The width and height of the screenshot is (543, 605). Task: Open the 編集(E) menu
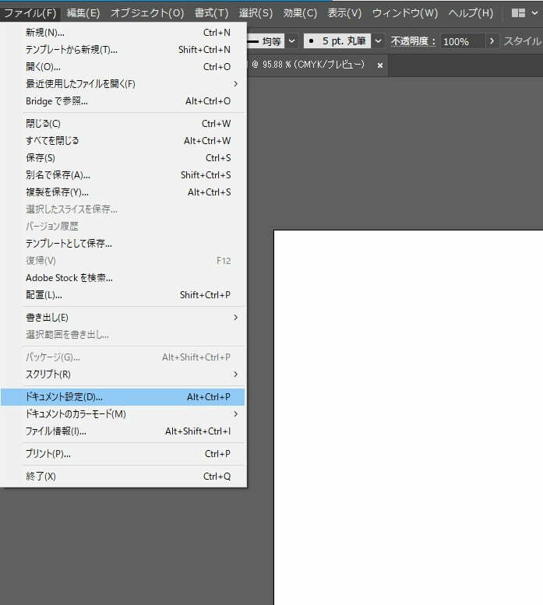[83, 13]
